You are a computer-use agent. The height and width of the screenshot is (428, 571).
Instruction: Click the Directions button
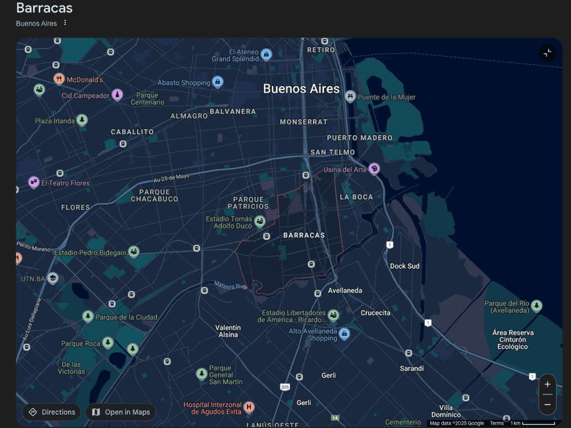(x=51, y=412)
